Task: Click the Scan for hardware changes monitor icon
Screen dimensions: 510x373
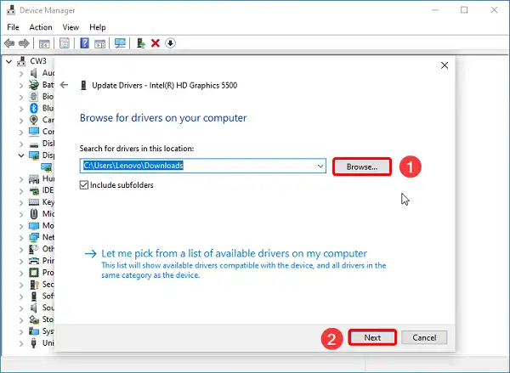Action: 120,43
